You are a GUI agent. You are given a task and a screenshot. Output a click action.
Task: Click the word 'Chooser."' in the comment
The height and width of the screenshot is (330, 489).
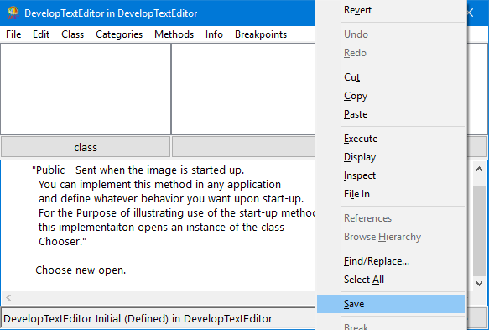(62, 241)
